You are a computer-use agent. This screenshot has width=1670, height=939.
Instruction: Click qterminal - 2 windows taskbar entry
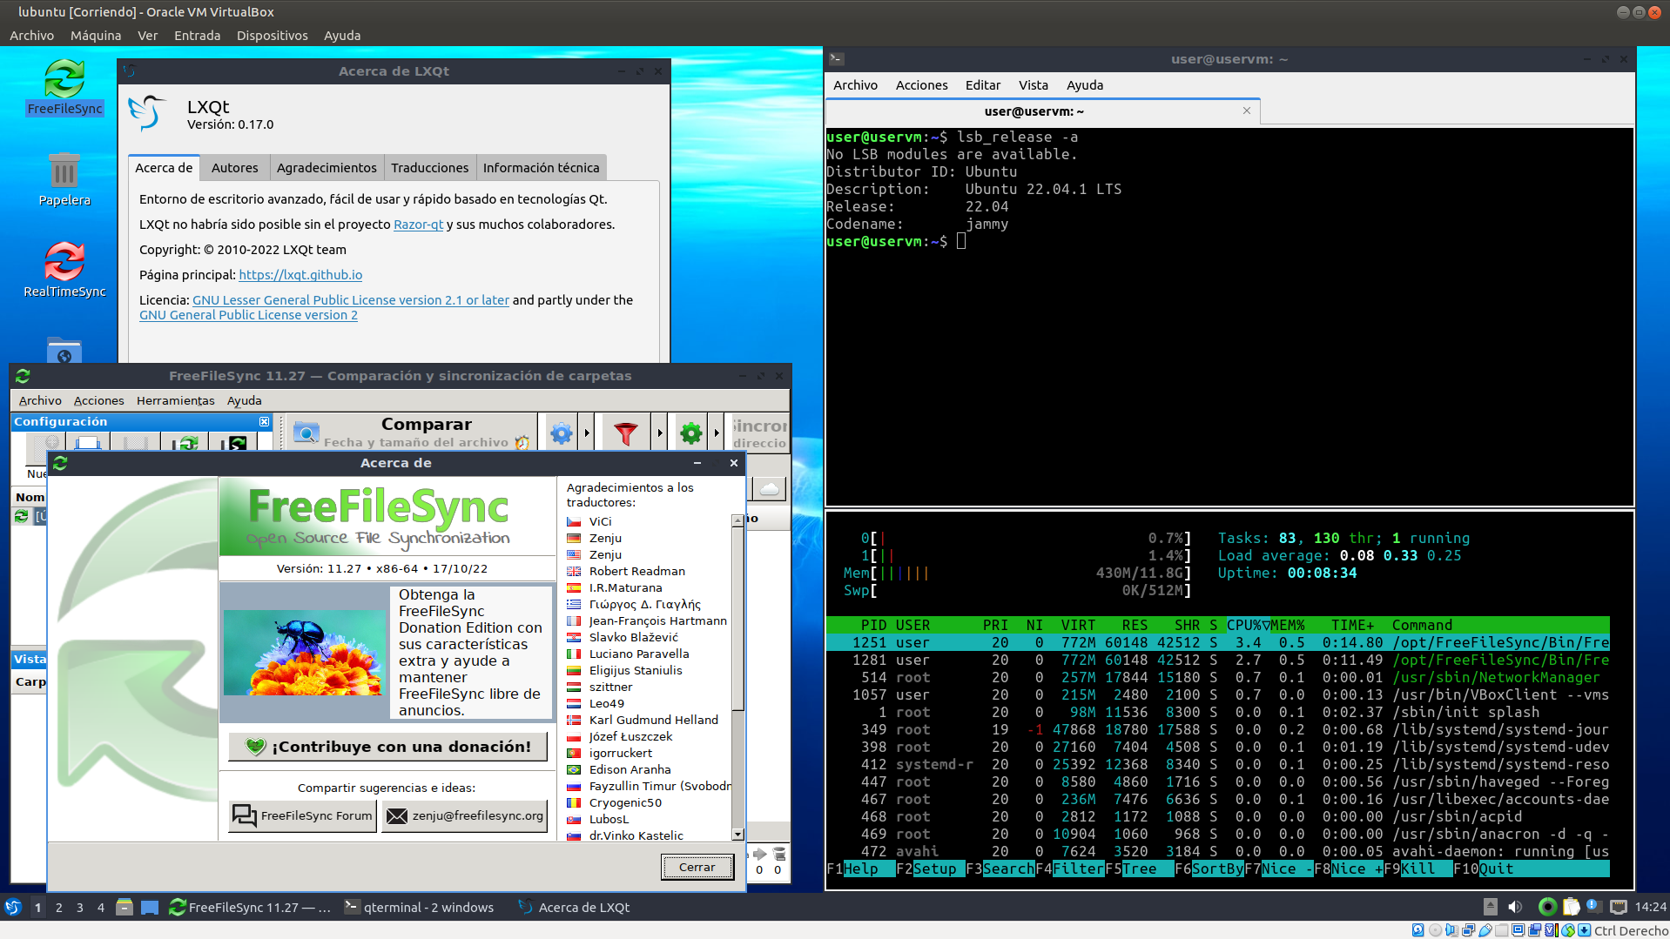pyautogui.click(x=420, y=907)
